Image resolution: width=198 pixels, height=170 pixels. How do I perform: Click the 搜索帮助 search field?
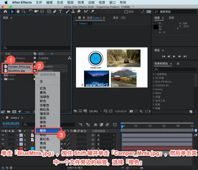tap(175, 12)
